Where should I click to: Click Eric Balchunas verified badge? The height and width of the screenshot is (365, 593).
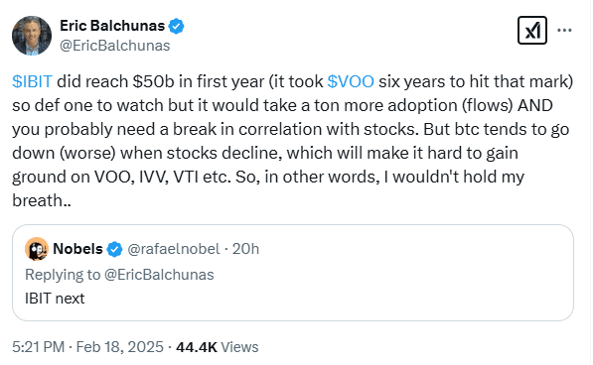[176, 26]
